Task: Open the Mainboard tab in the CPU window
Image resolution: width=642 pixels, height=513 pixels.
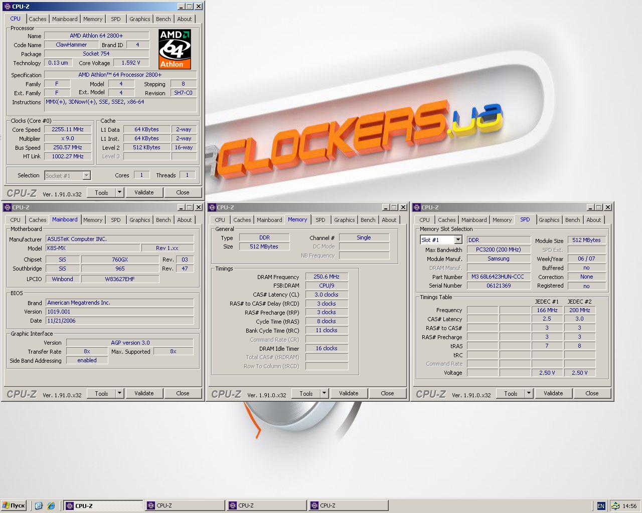Action: (x=65, y=19)
